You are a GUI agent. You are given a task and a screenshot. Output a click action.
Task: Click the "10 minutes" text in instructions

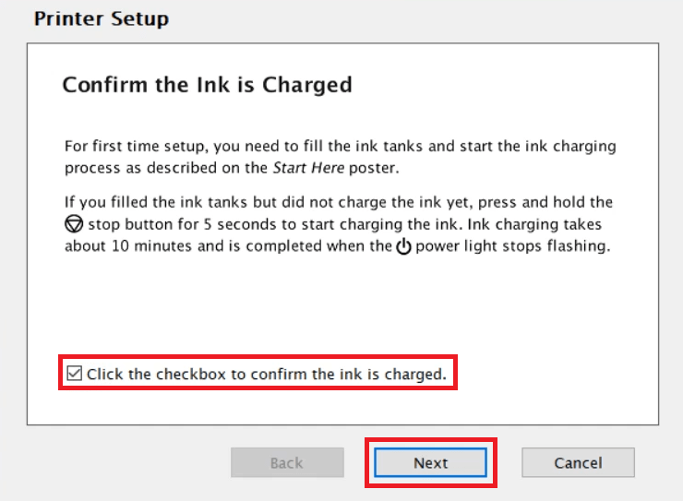(151, 246)
